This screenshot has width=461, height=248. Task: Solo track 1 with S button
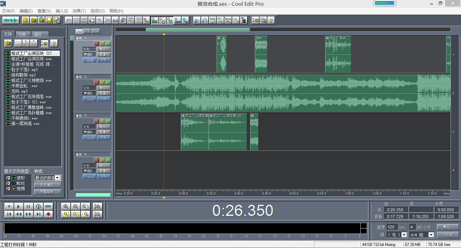pos(102,44)
